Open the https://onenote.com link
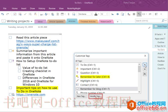The image size is (168, 112). [31, 94]
